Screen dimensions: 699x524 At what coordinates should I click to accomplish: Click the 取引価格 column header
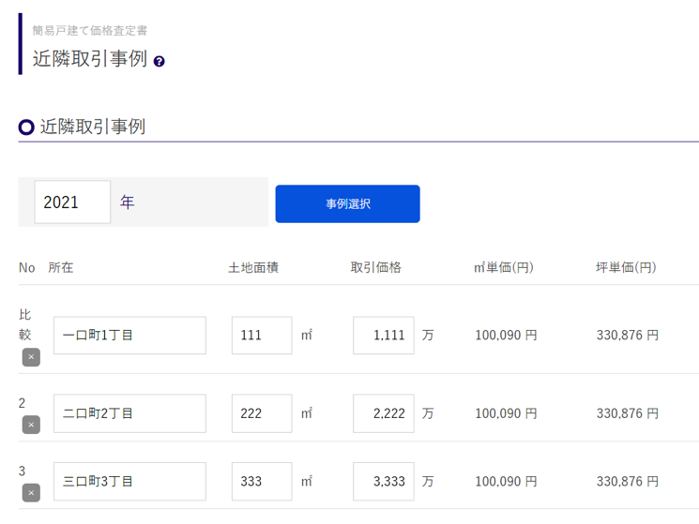coord(376,268)
